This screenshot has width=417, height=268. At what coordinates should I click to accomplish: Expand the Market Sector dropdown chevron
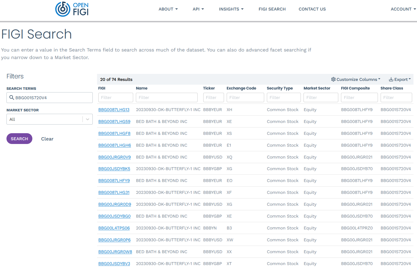coord(88,119)
